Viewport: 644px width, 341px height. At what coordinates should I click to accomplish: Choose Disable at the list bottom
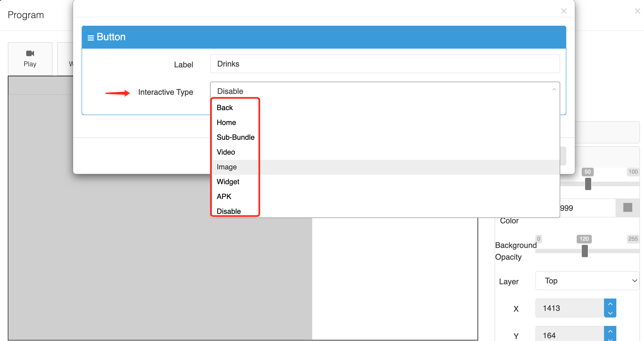tap(229, 211)
